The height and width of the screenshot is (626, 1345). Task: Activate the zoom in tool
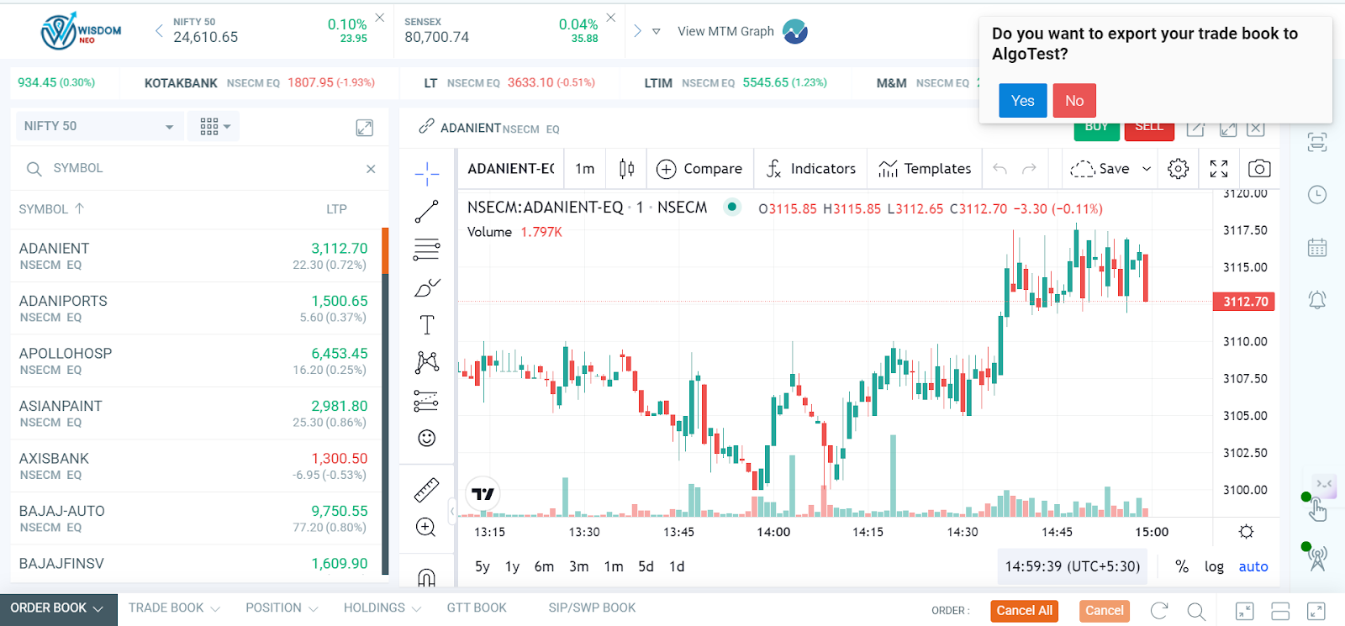click(426, 527)
